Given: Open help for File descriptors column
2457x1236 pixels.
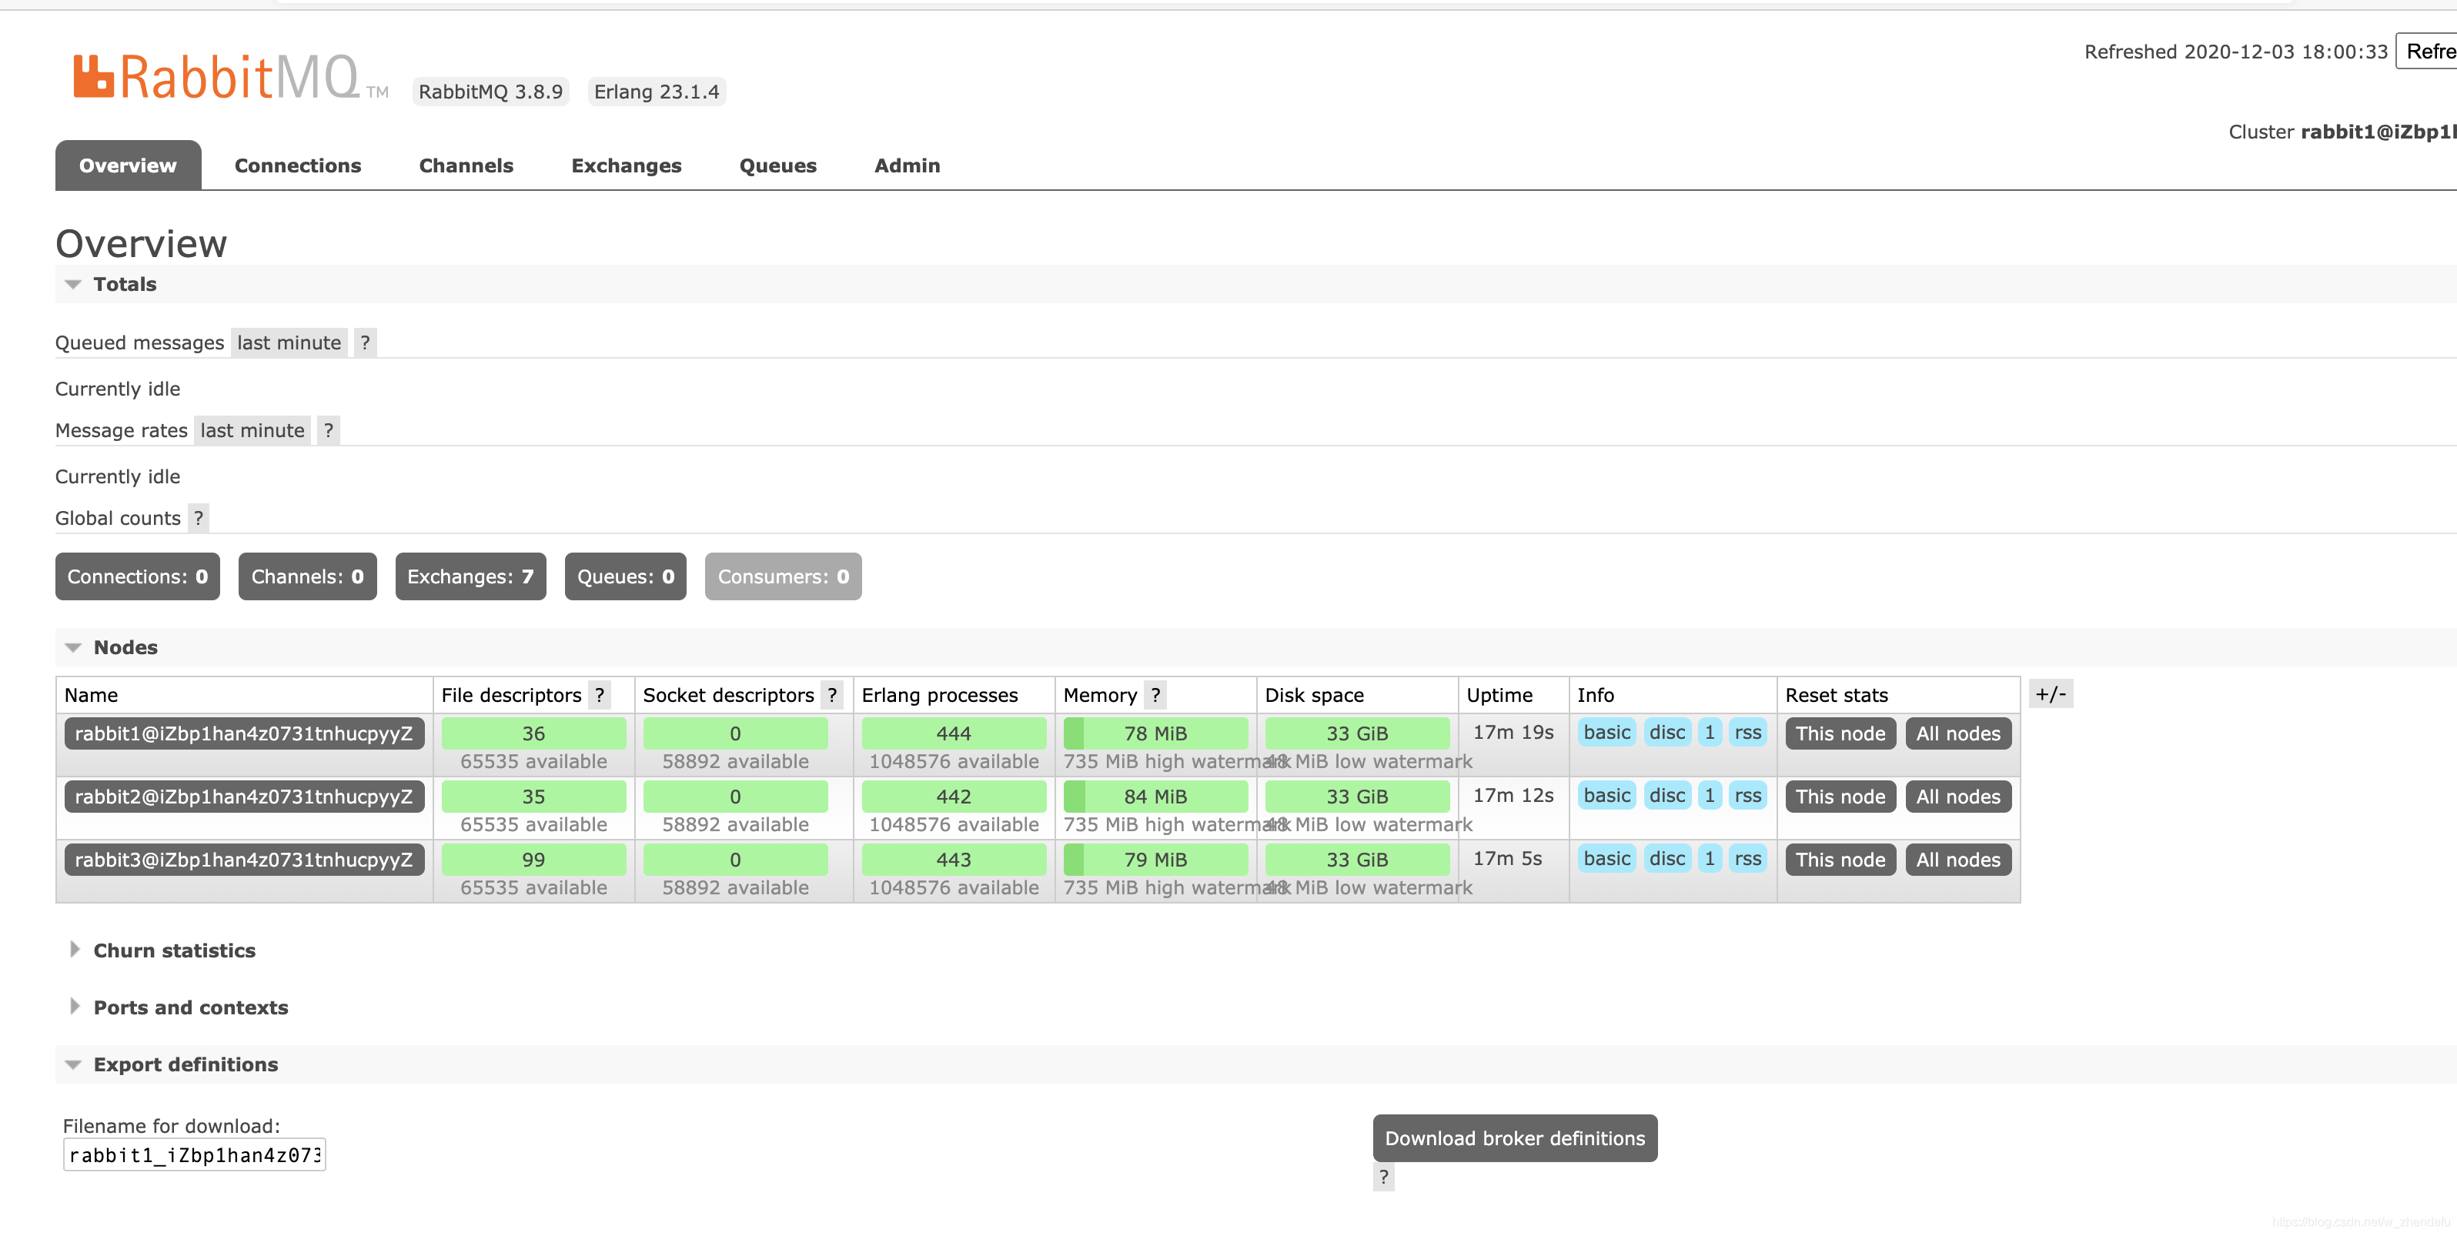Looking at the screenshot, I should (600, 695).
